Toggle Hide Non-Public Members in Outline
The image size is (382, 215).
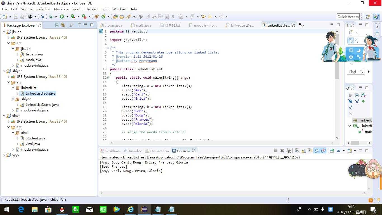[x=363, y=101]
